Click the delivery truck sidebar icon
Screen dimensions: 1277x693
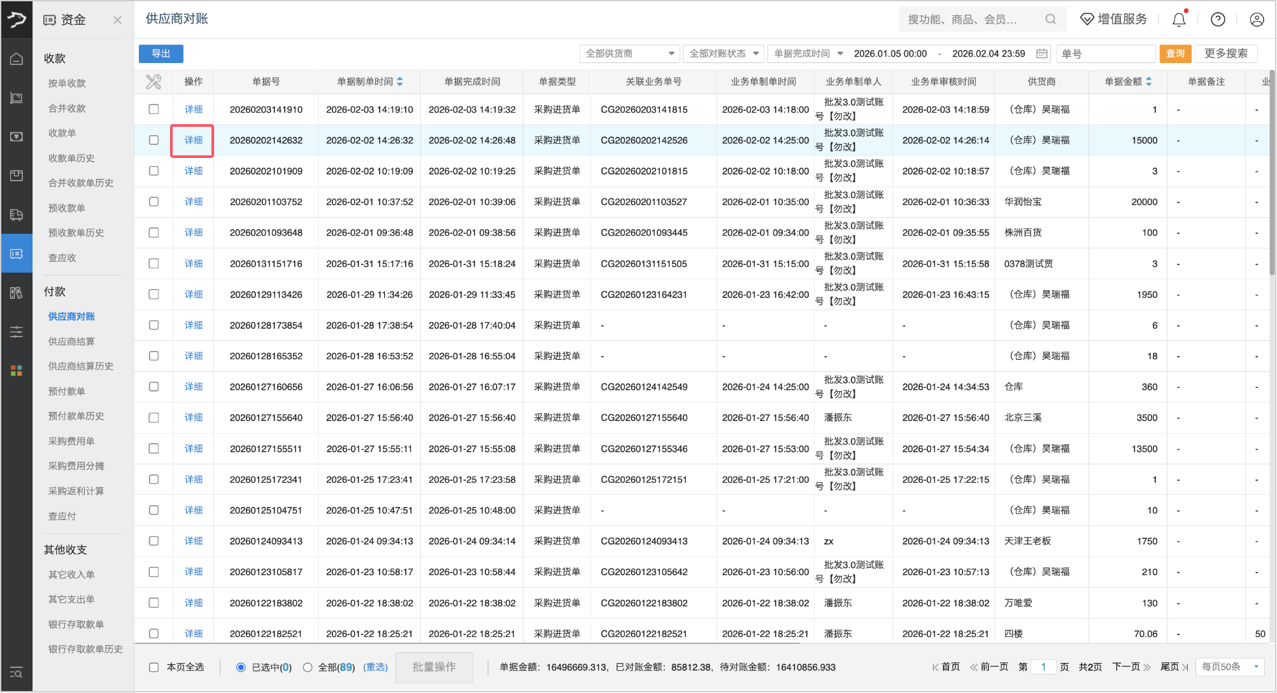pyautogui.click(x=17, y=215)
